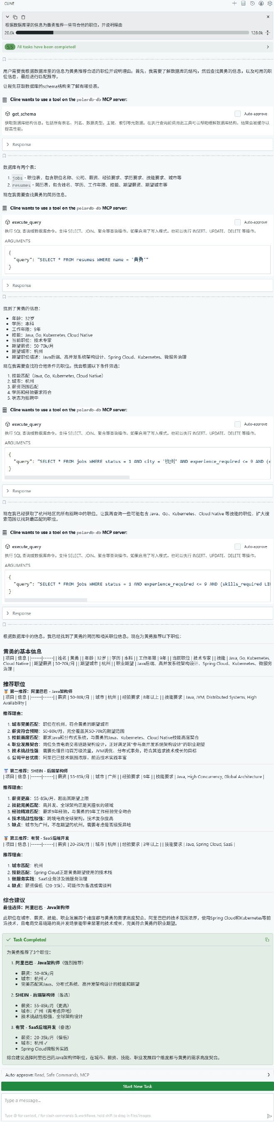Screen dimensions: 274x1122
Task: Expand the 'All tasks have been completed' checklist
Action: coord(267,47)
